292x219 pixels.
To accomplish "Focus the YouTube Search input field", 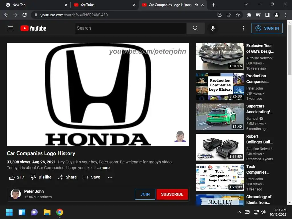I will (131, 28).
